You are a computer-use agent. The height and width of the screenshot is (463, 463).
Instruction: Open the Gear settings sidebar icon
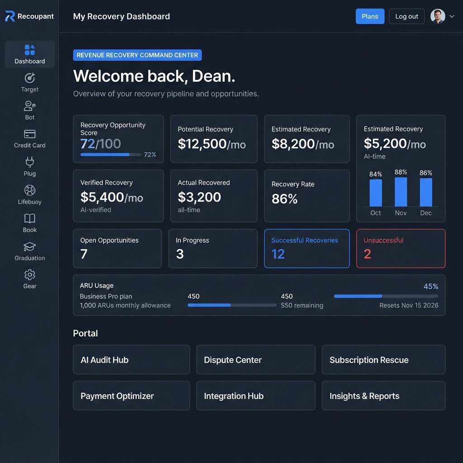[x=29, y=274]
